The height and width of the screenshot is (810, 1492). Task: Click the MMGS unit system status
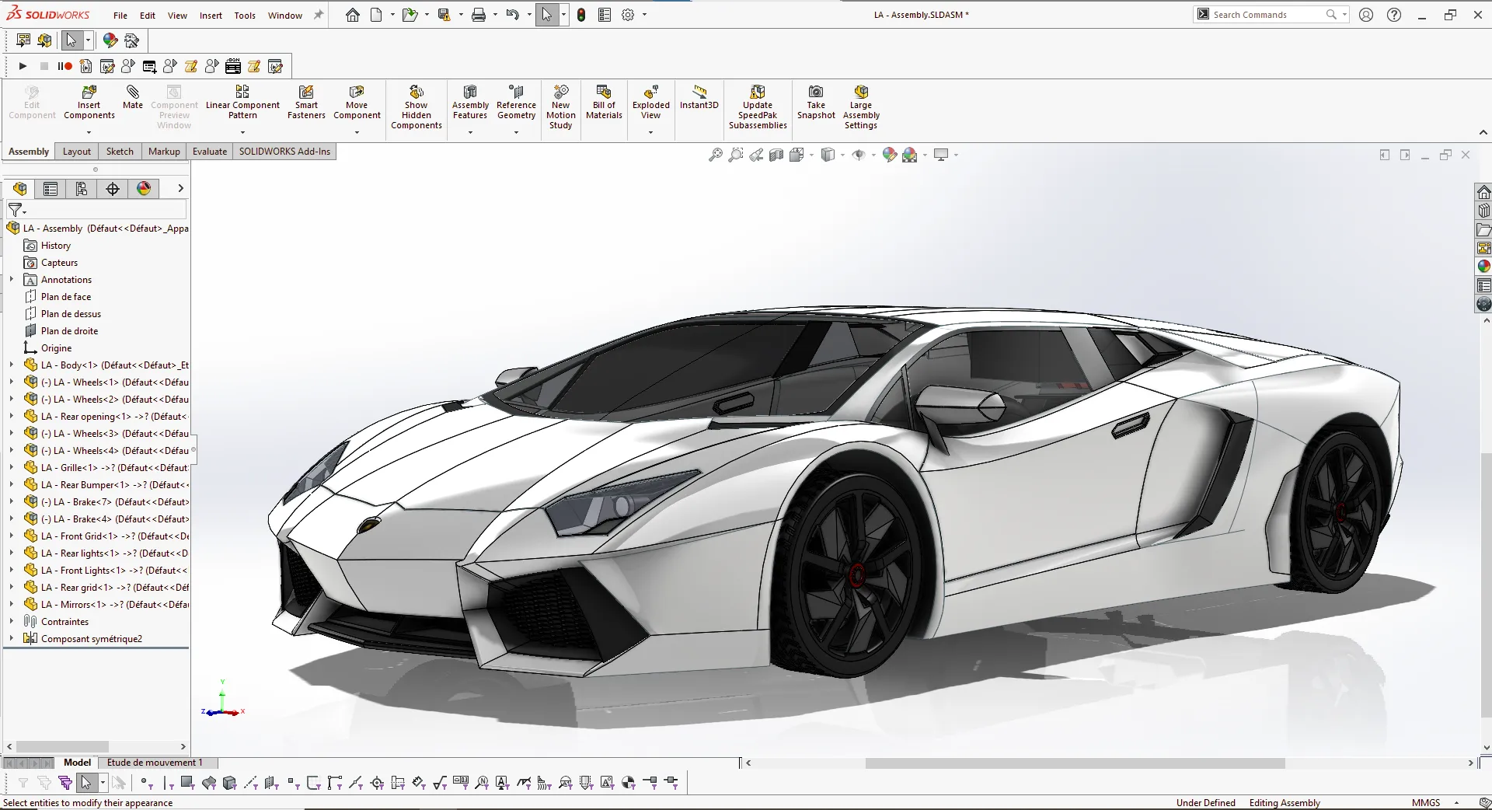pos(1426,802)
